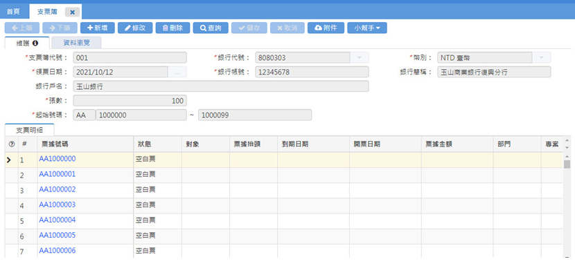575x266 pixels.
Task: Click the help icon in table header
Action: point(11,144)
